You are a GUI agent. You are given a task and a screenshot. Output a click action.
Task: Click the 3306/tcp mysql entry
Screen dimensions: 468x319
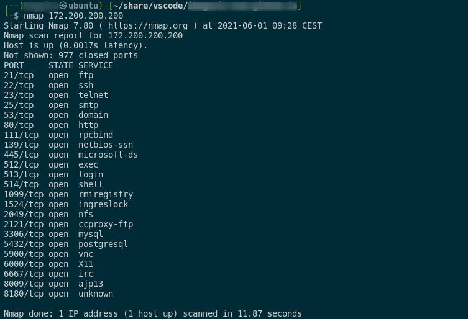click(x=53, y=235)
